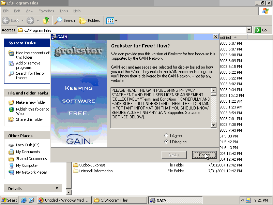Screen dimensions: 273x205
Task: Click the Uninstall Information folder icon
Action: [x=76, y=171]
